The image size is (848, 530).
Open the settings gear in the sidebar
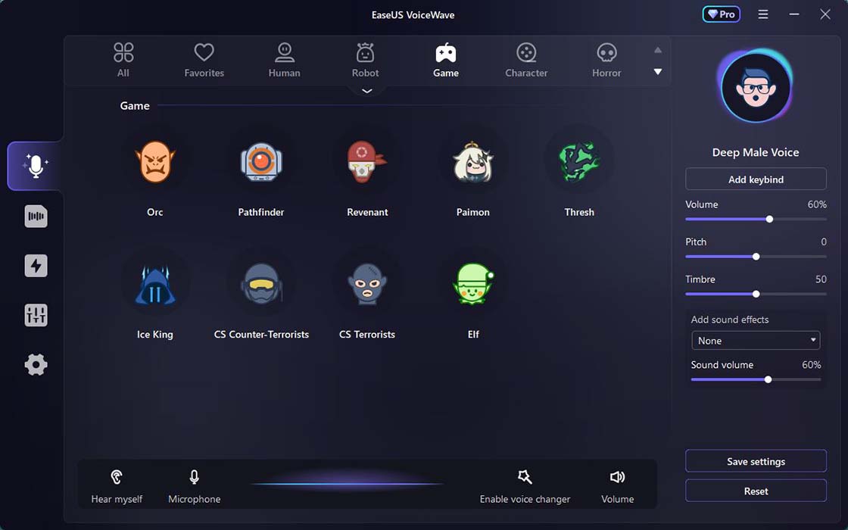(x=36, y=364)
